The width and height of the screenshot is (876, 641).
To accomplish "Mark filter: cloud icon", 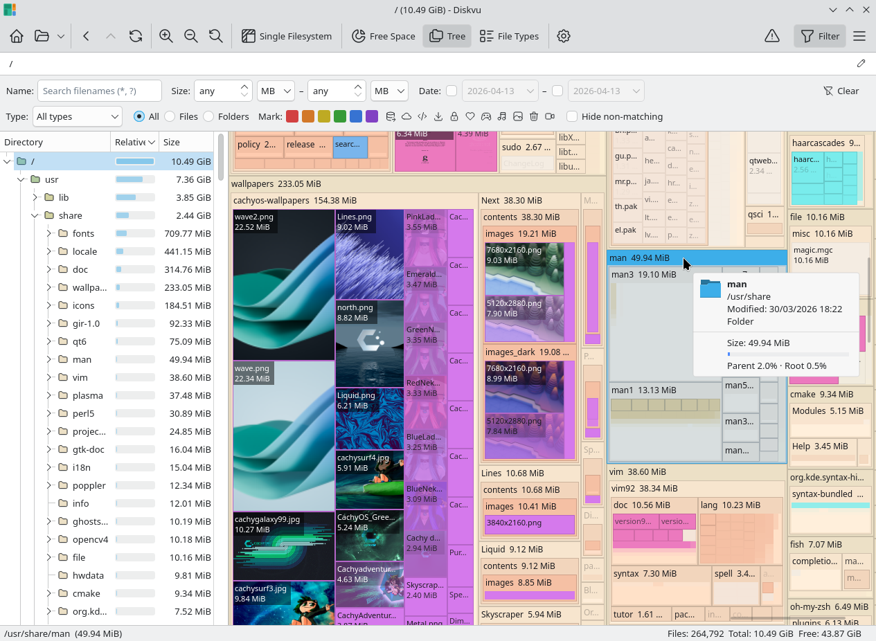I will (x=406, y=116).
